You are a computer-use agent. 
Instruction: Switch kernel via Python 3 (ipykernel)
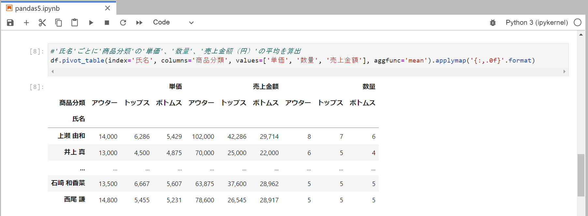537,22
